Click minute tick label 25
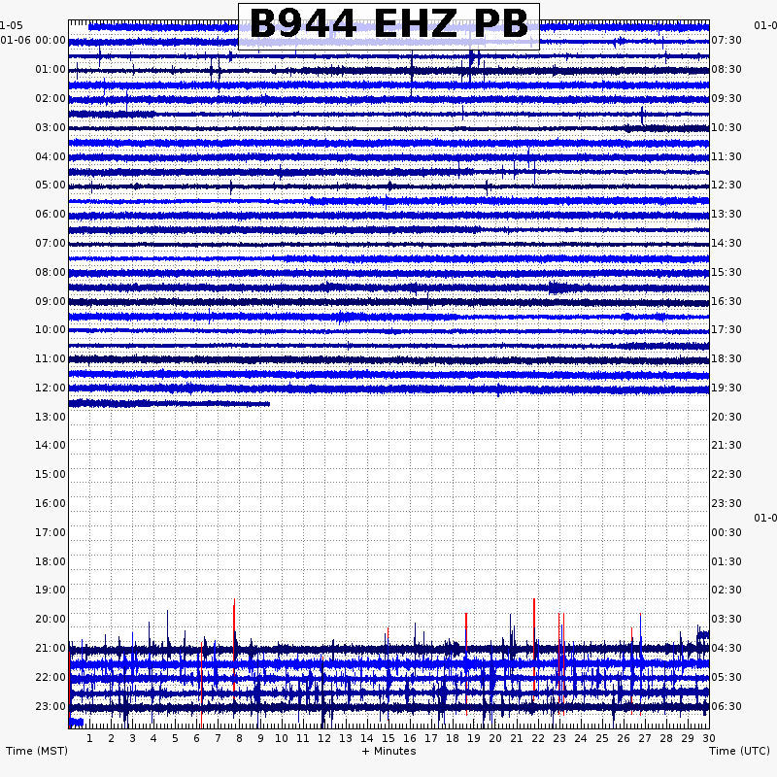This screenshot has height=777, width=777. tap(601, 738)
